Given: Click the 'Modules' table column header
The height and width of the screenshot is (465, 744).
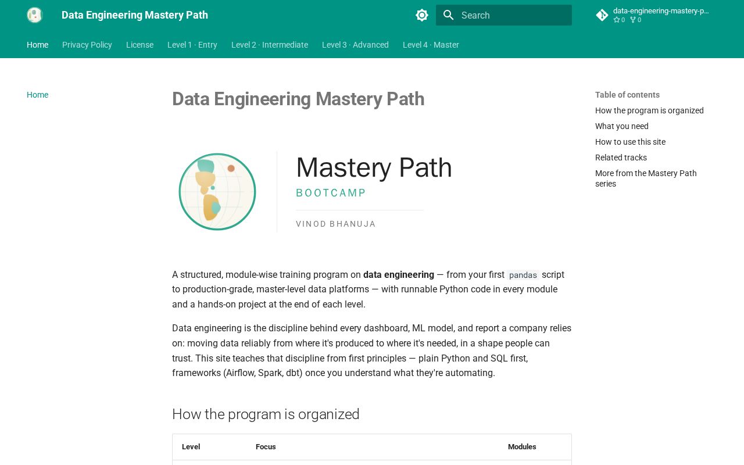Looking at the screenshot, I should [522, 447].
